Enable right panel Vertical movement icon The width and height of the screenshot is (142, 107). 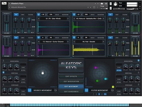(139, 72)
